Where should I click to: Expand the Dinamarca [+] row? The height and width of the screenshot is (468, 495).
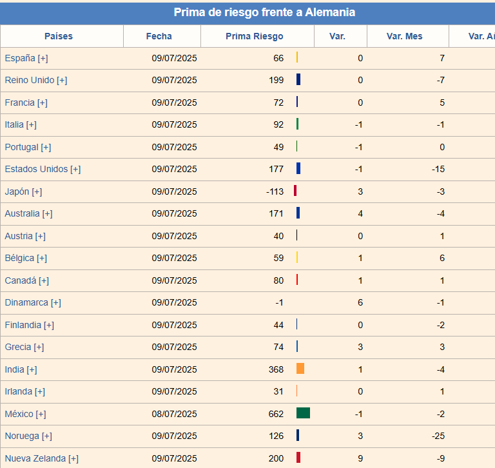55,302
